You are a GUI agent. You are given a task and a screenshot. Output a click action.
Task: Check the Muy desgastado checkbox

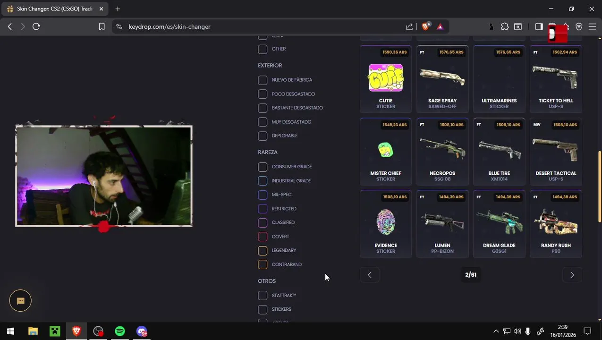click(x=263, y=122)
